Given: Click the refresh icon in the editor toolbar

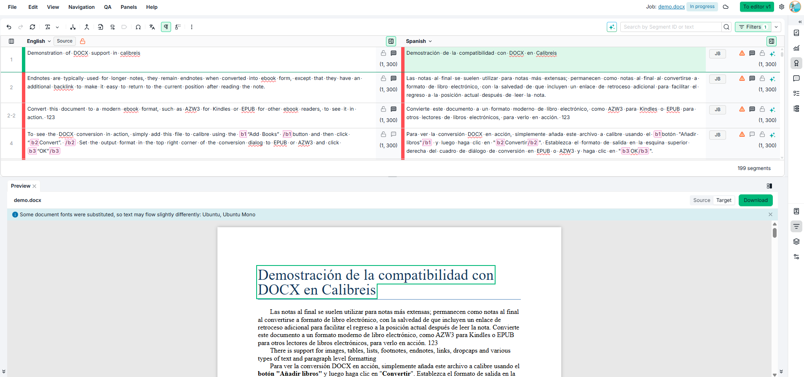Looking at the screenshot, I should coord(32,27).
